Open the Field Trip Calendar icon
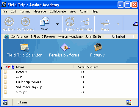139x107 pixels. [25, 48]
